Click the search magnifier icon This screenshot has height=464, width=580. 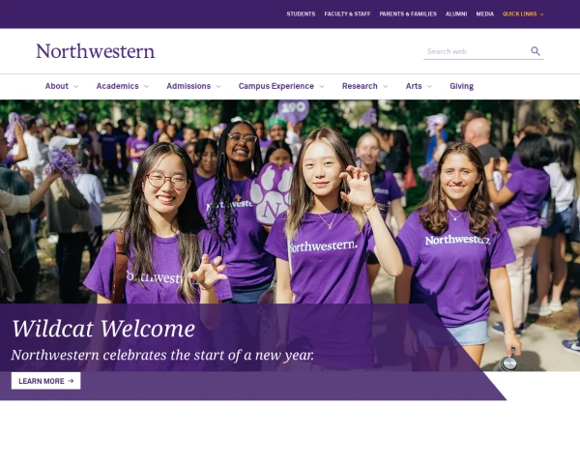[536, 51]
